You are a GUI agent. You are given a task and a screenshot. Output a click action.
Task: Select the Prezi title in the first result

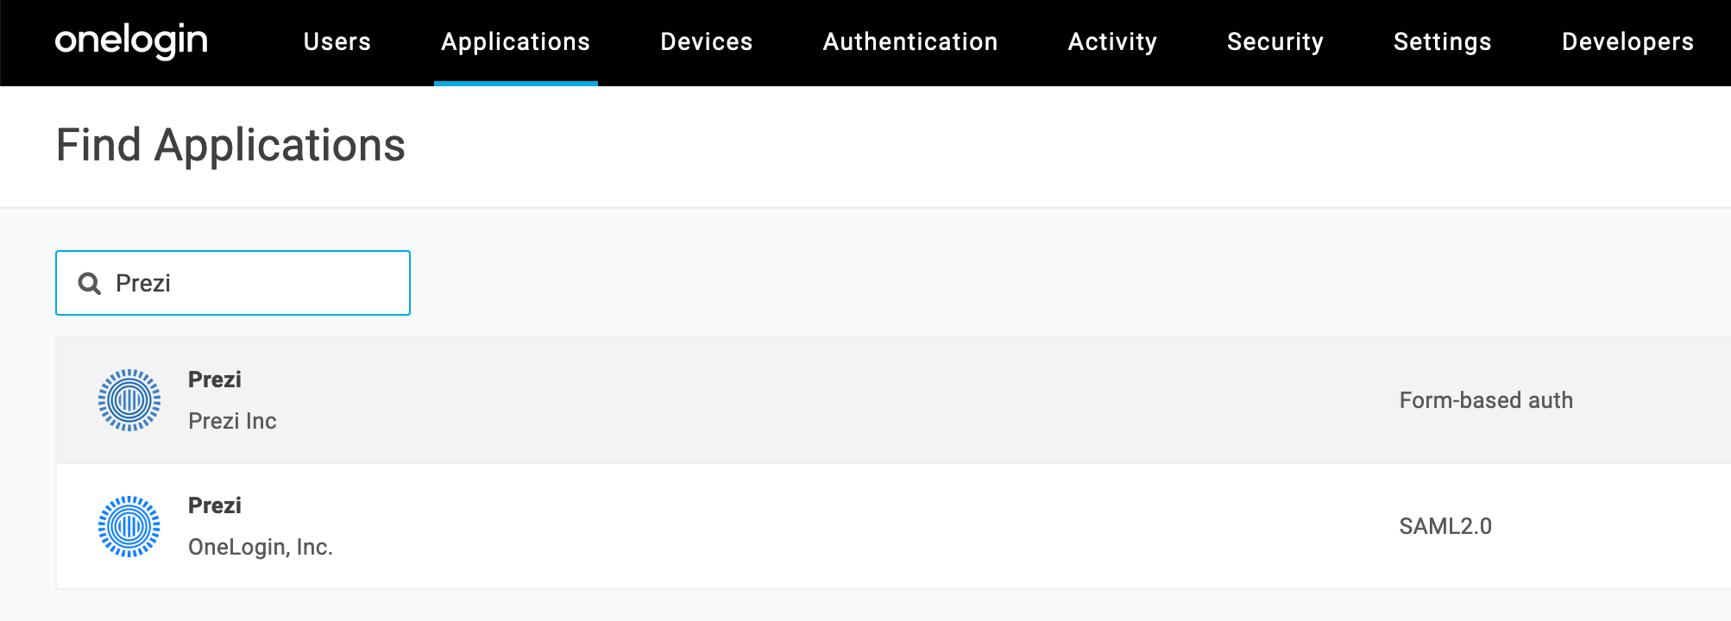point(215,379)
